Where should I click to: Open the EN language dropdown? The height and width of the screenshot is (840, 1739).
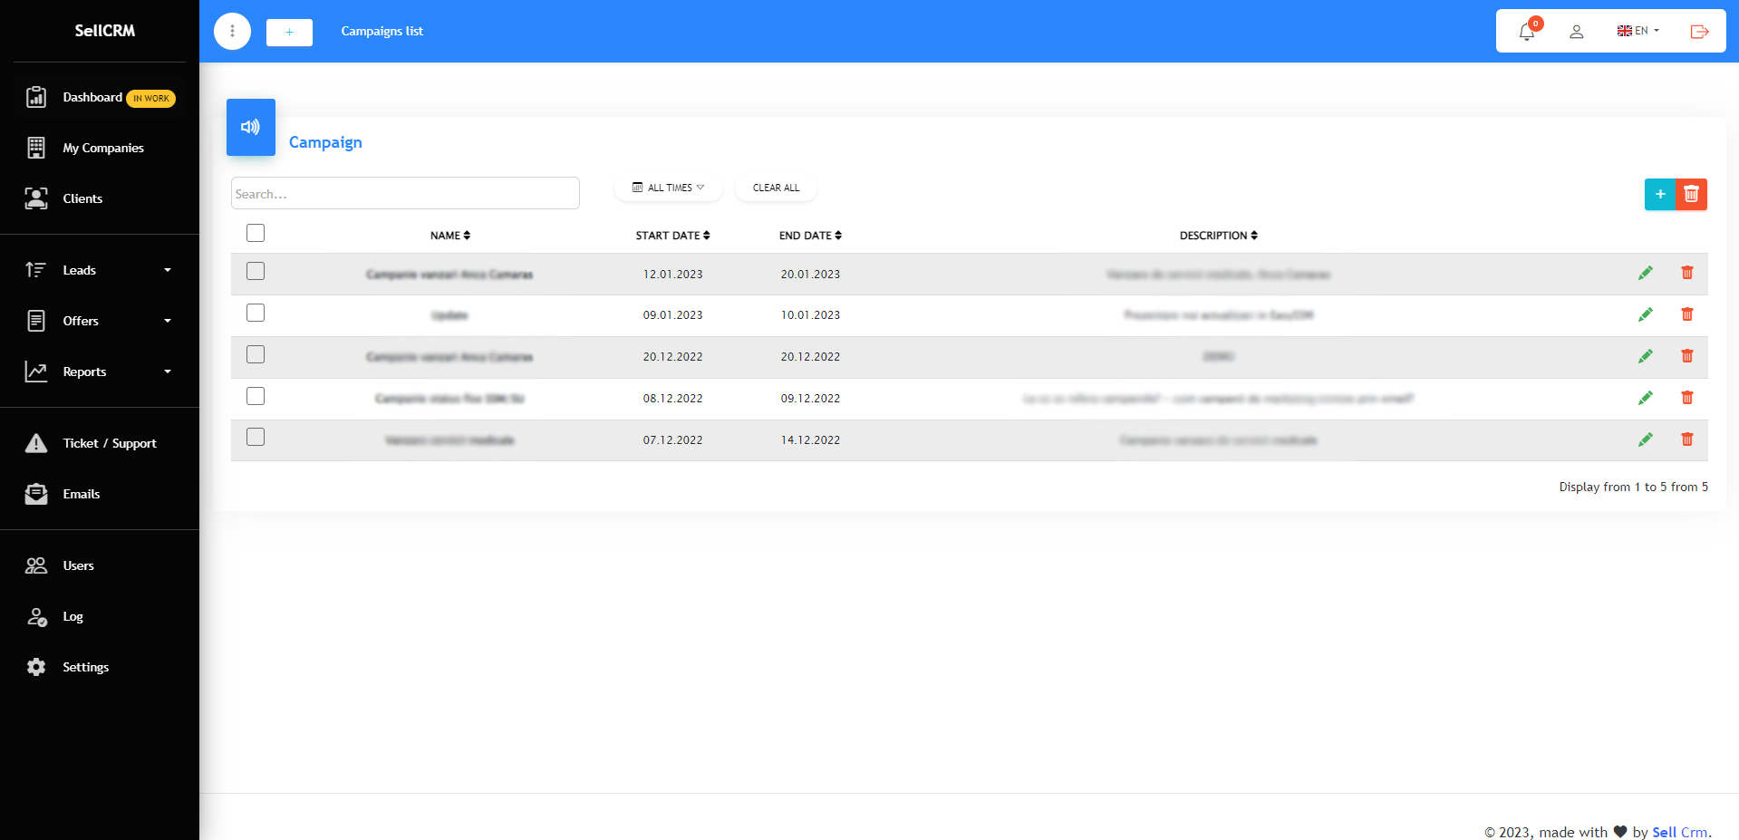tap(1638, 31)
